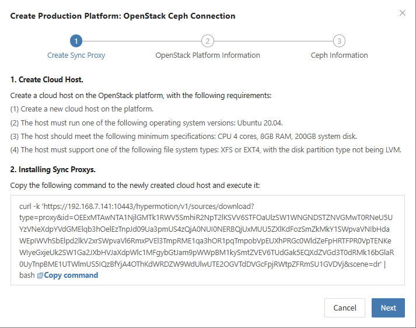Select the step 1 circle indicator
The width and height of the screenshot is (416, 328).
click(x=76, y=41)
